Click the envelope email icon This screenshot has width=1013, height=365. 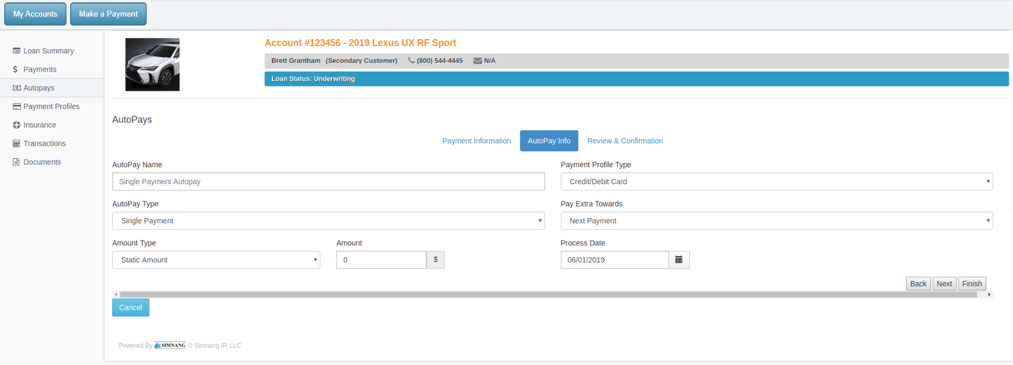[477, 60]
